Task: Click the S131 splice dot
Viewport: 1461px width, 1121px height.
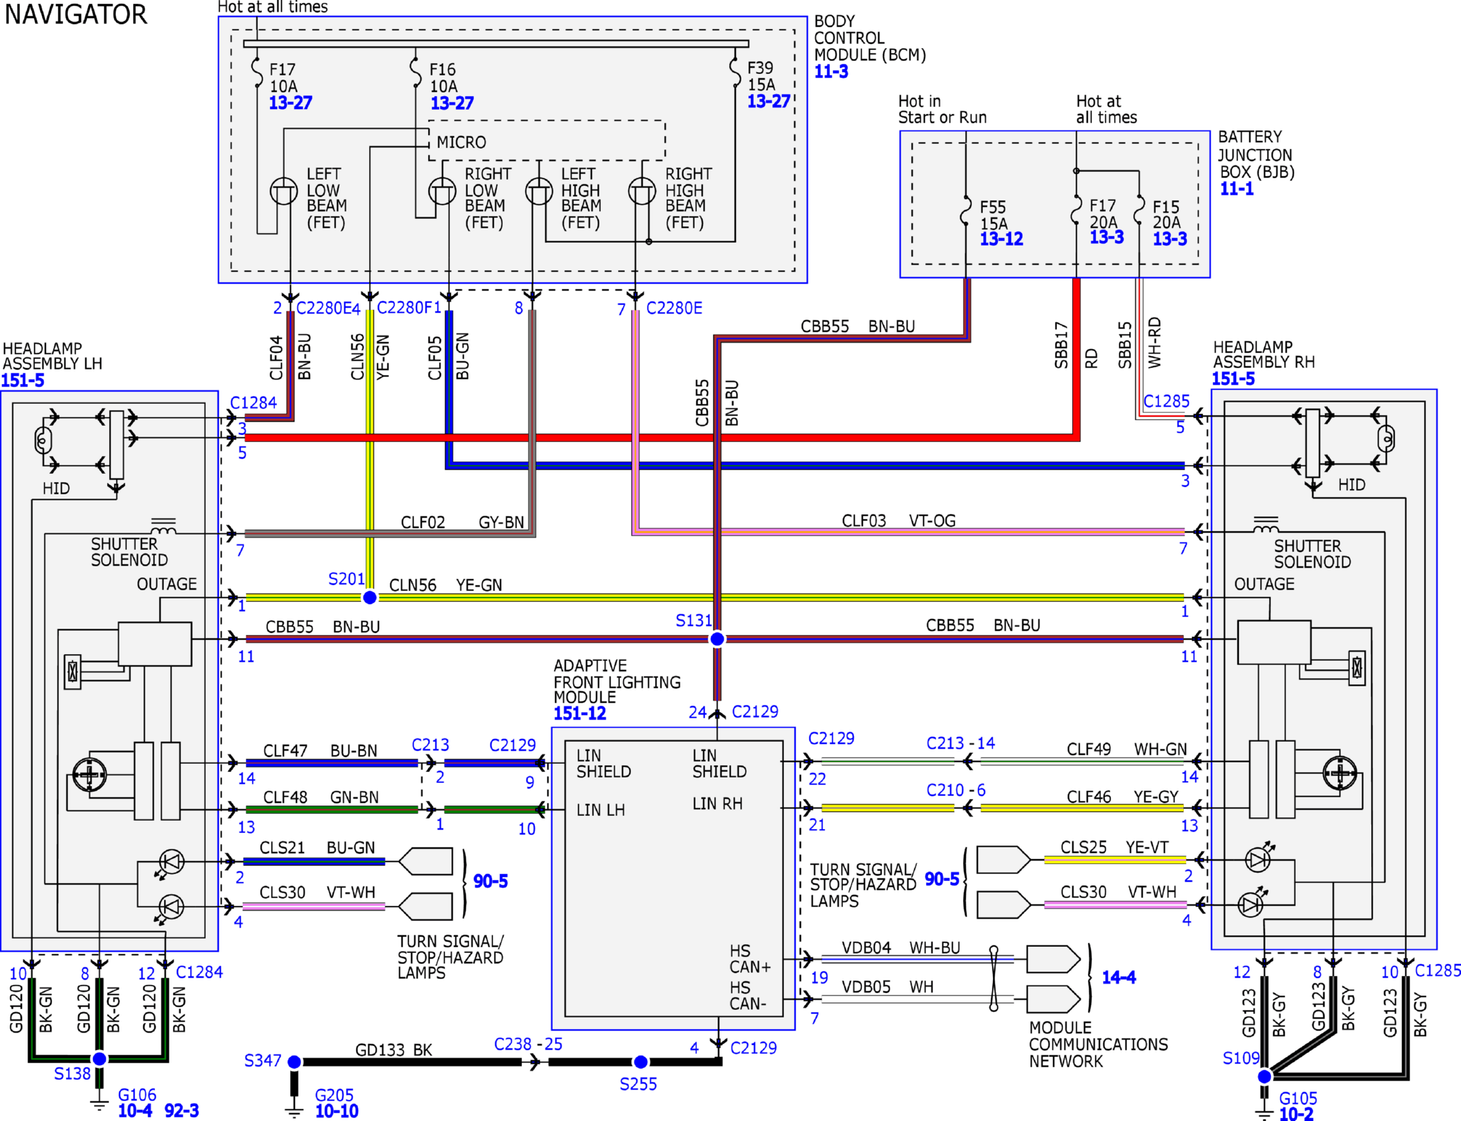Action: (717, 639)
